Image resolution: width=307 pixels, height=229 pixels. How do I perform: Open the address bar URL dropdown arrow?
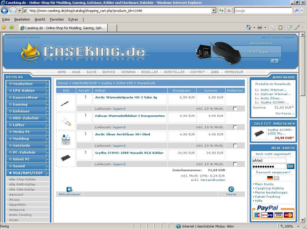(214, 10)
